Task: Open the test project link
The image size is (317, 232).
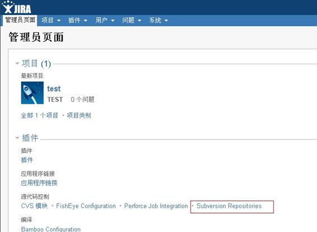Action: coord(54,89)
